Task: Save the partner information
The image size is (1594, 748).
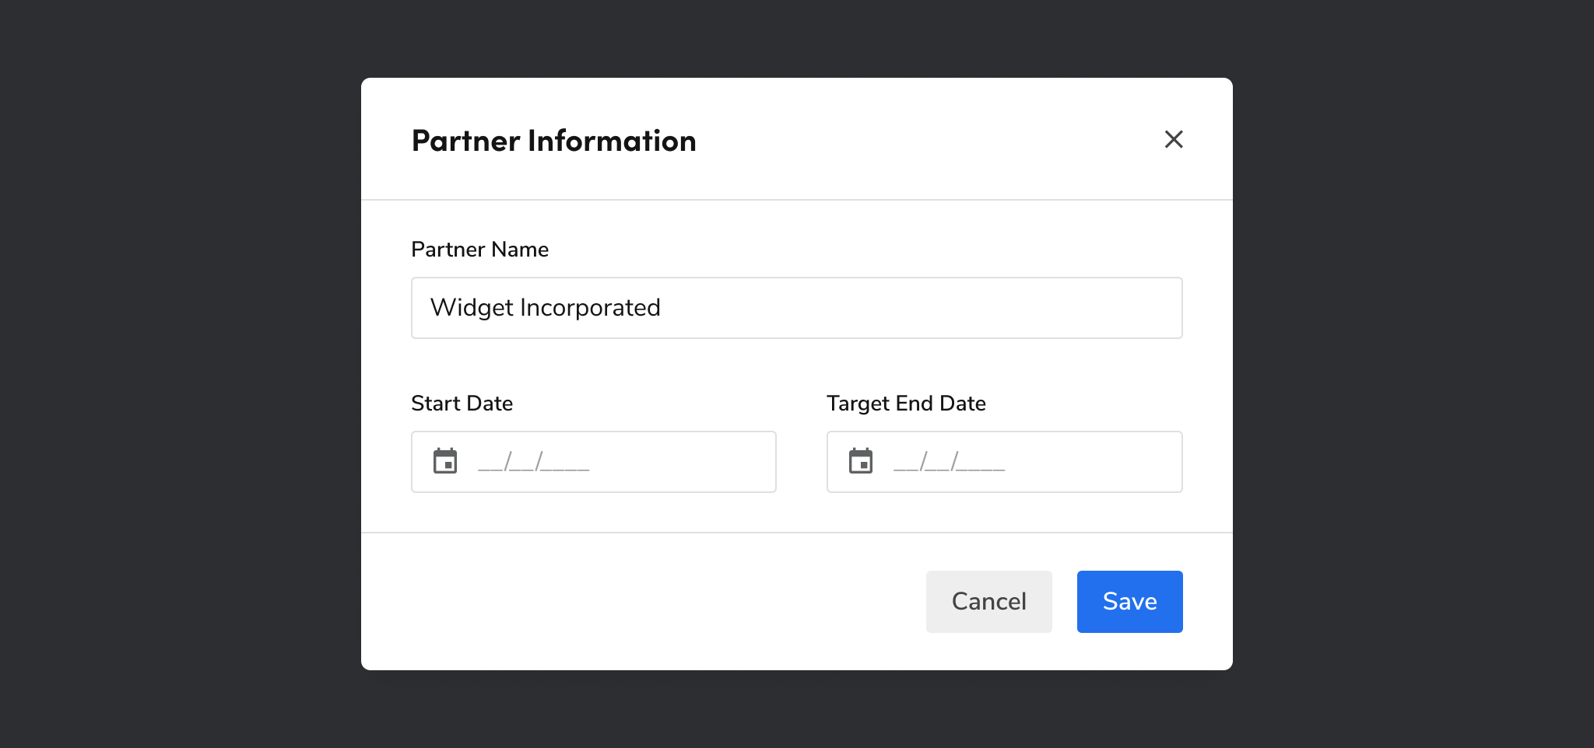Action: point(1129,601)
